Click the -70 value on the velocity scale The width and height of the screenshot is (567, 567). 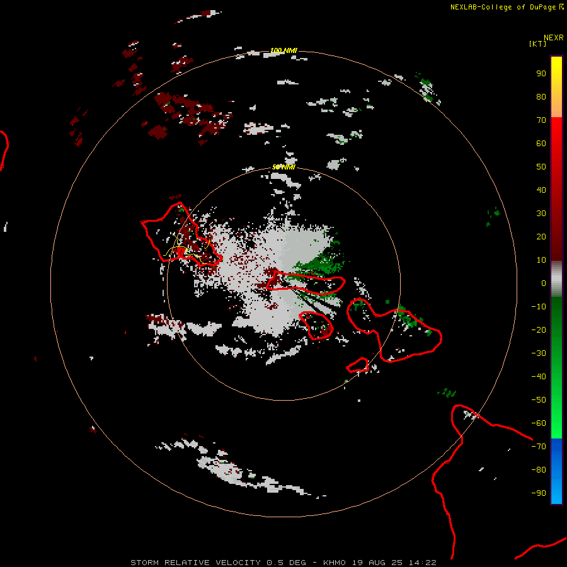click(x=539, y=447)
